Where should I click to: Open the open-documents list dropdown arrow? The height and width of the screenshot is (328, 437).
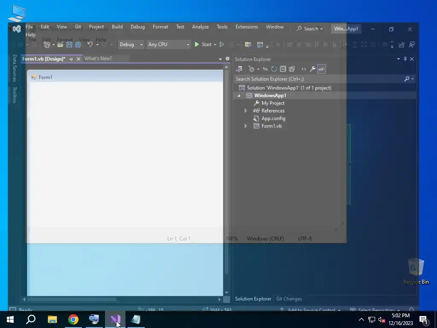(x=220, y=59)
